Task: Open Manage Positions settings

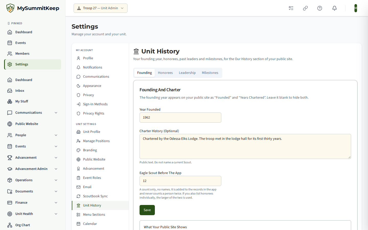Action: (100, 141)
